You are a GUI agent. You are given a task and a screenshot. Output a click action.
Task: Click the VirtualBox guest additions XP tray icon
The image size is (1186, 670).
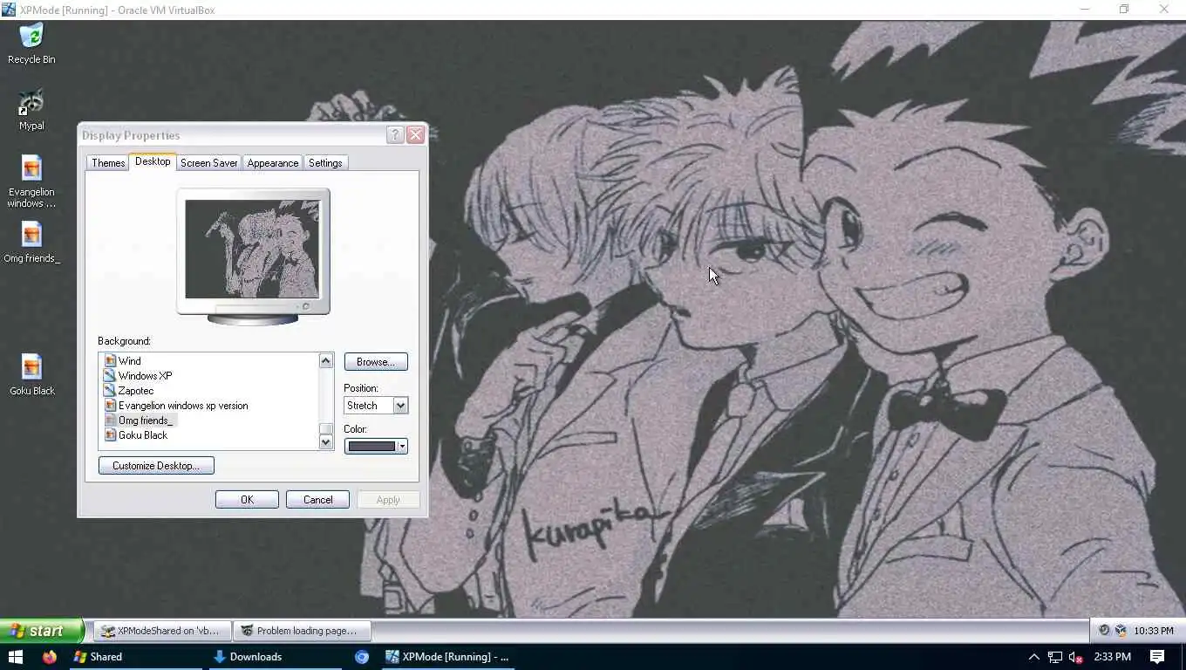[1121, 631]
